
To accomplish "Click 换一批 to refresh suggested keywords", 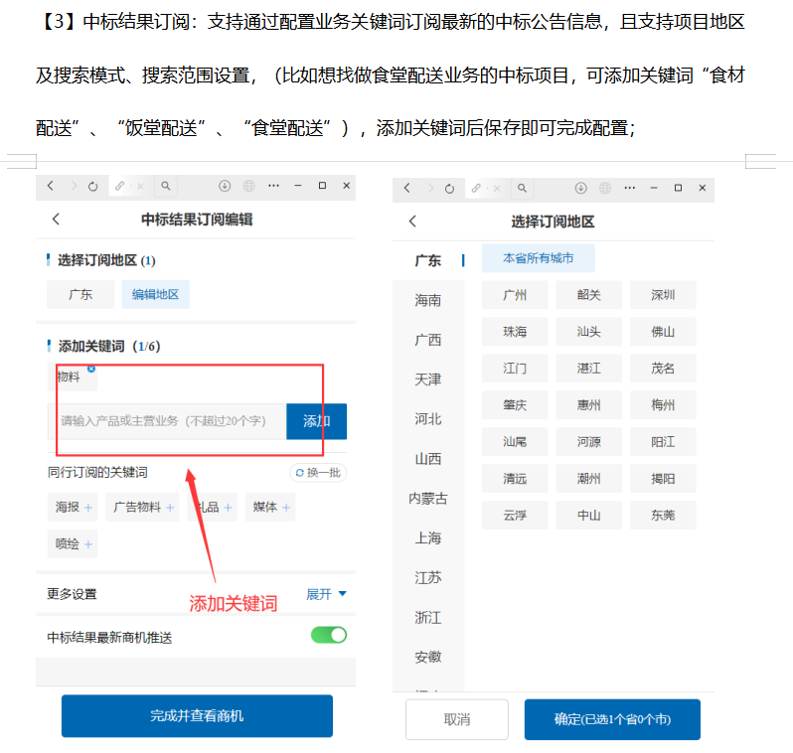I will pos(318,473).
